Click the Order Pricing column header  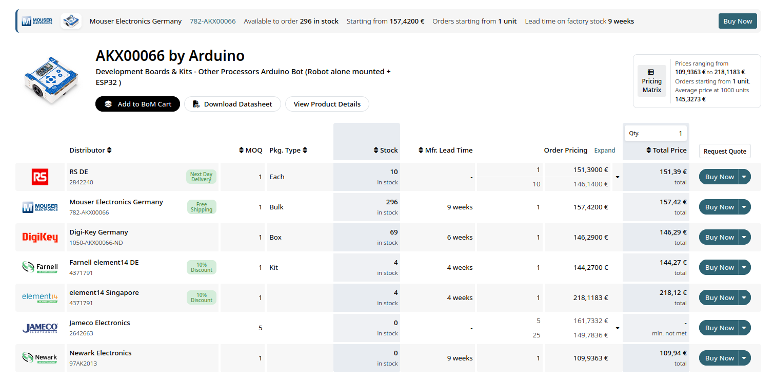(x=566, y=150)
